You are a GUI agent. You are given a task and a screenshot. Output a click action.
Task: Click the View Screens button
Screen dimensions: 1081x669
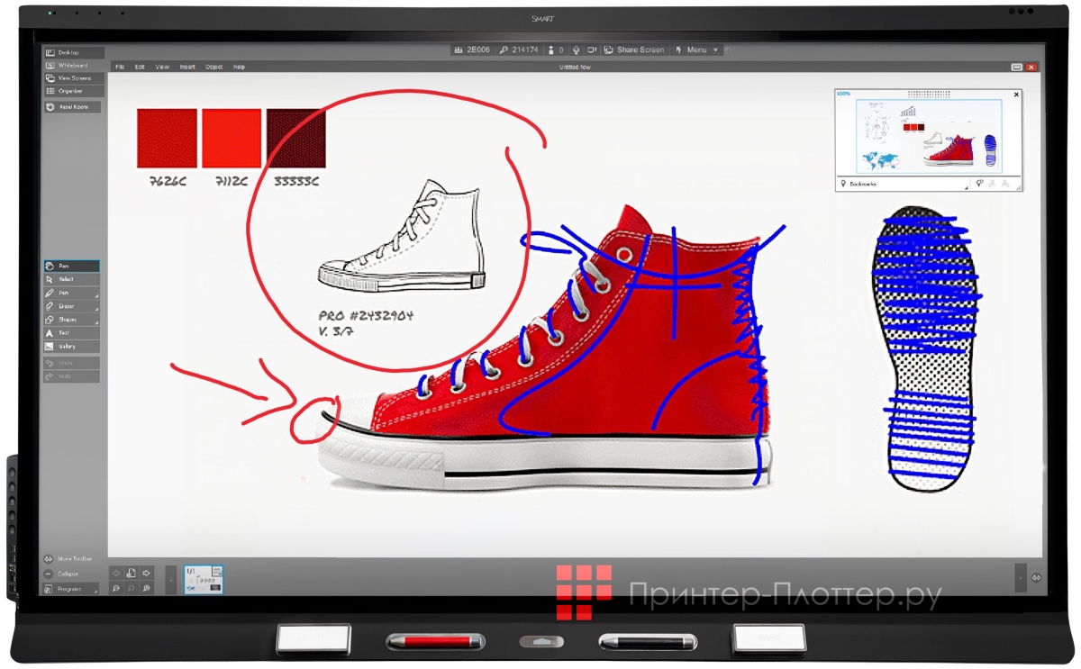click(72, 78)
